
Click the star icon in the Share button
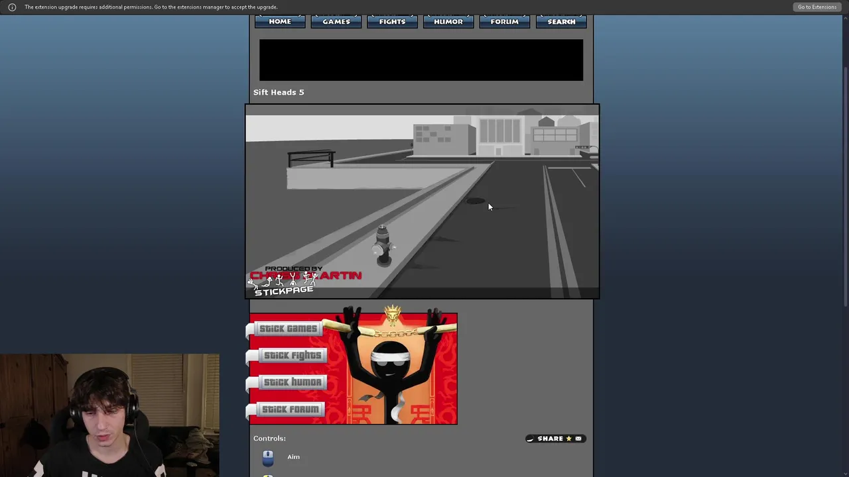(568, 439)
